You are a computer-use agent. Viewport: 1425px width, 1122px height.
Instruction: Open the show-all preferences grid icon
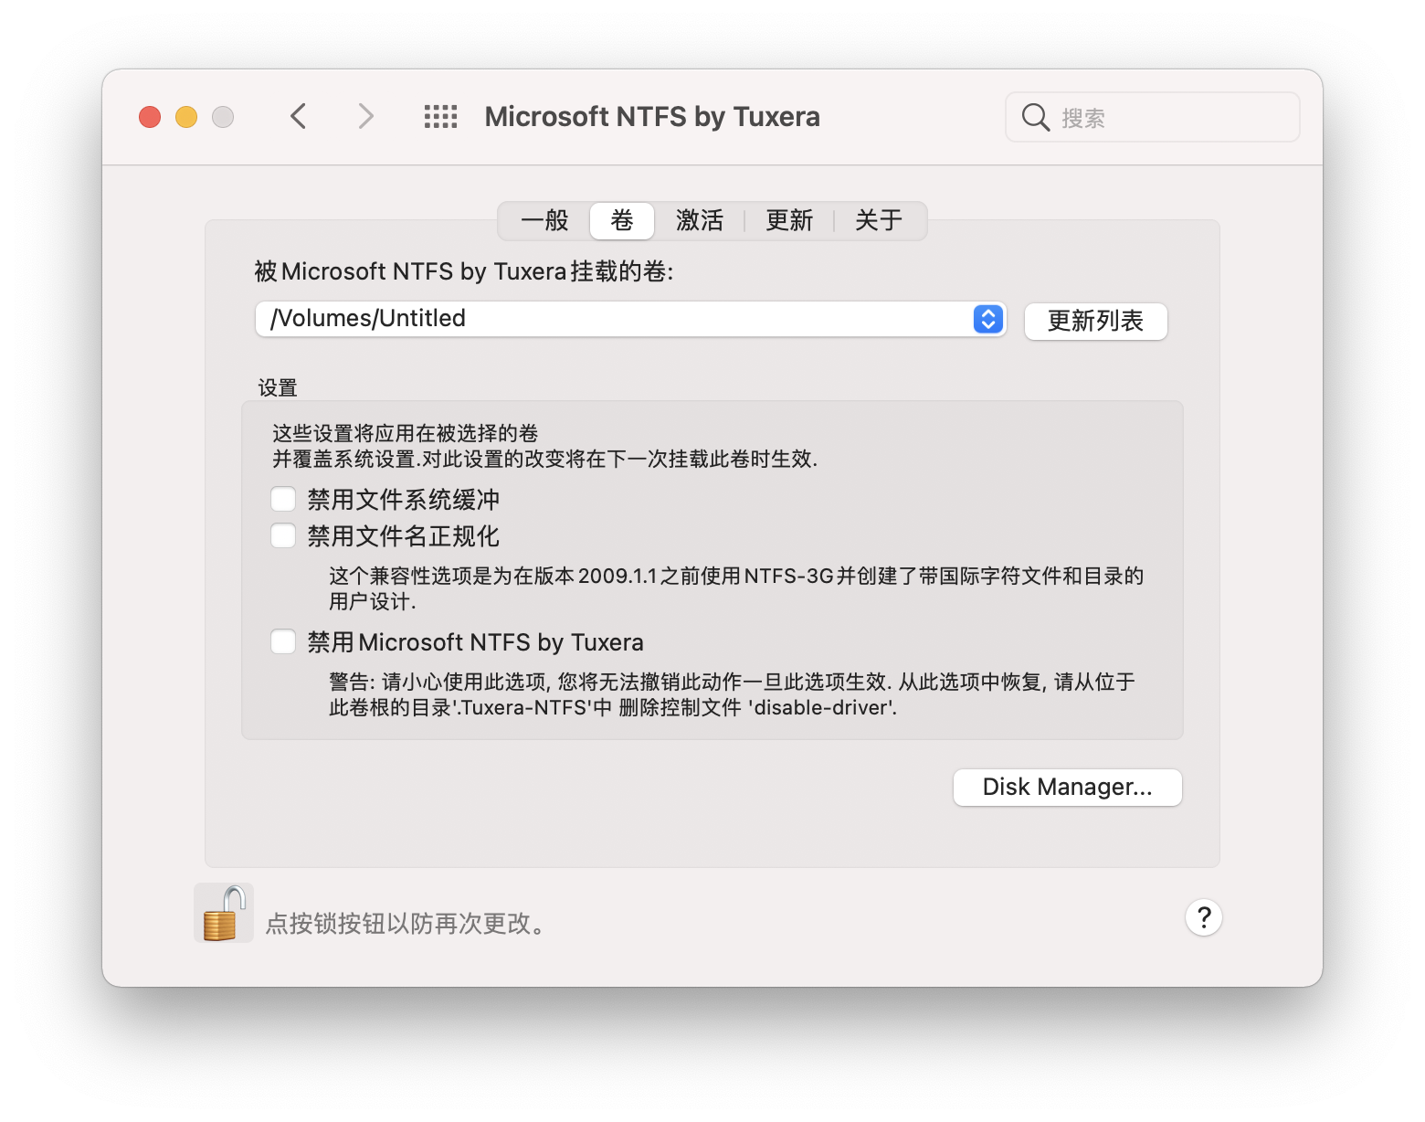(441, 116)
